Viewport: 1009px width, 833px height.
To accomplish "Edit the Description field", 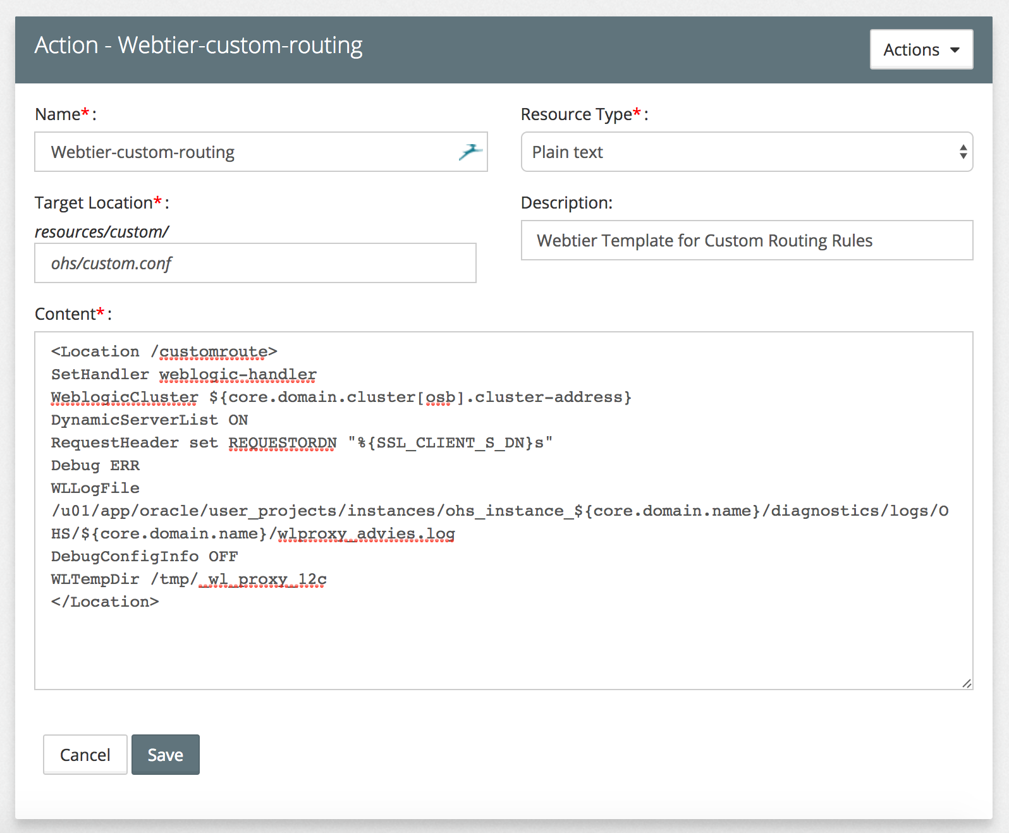I will click(x=747, y=240).
